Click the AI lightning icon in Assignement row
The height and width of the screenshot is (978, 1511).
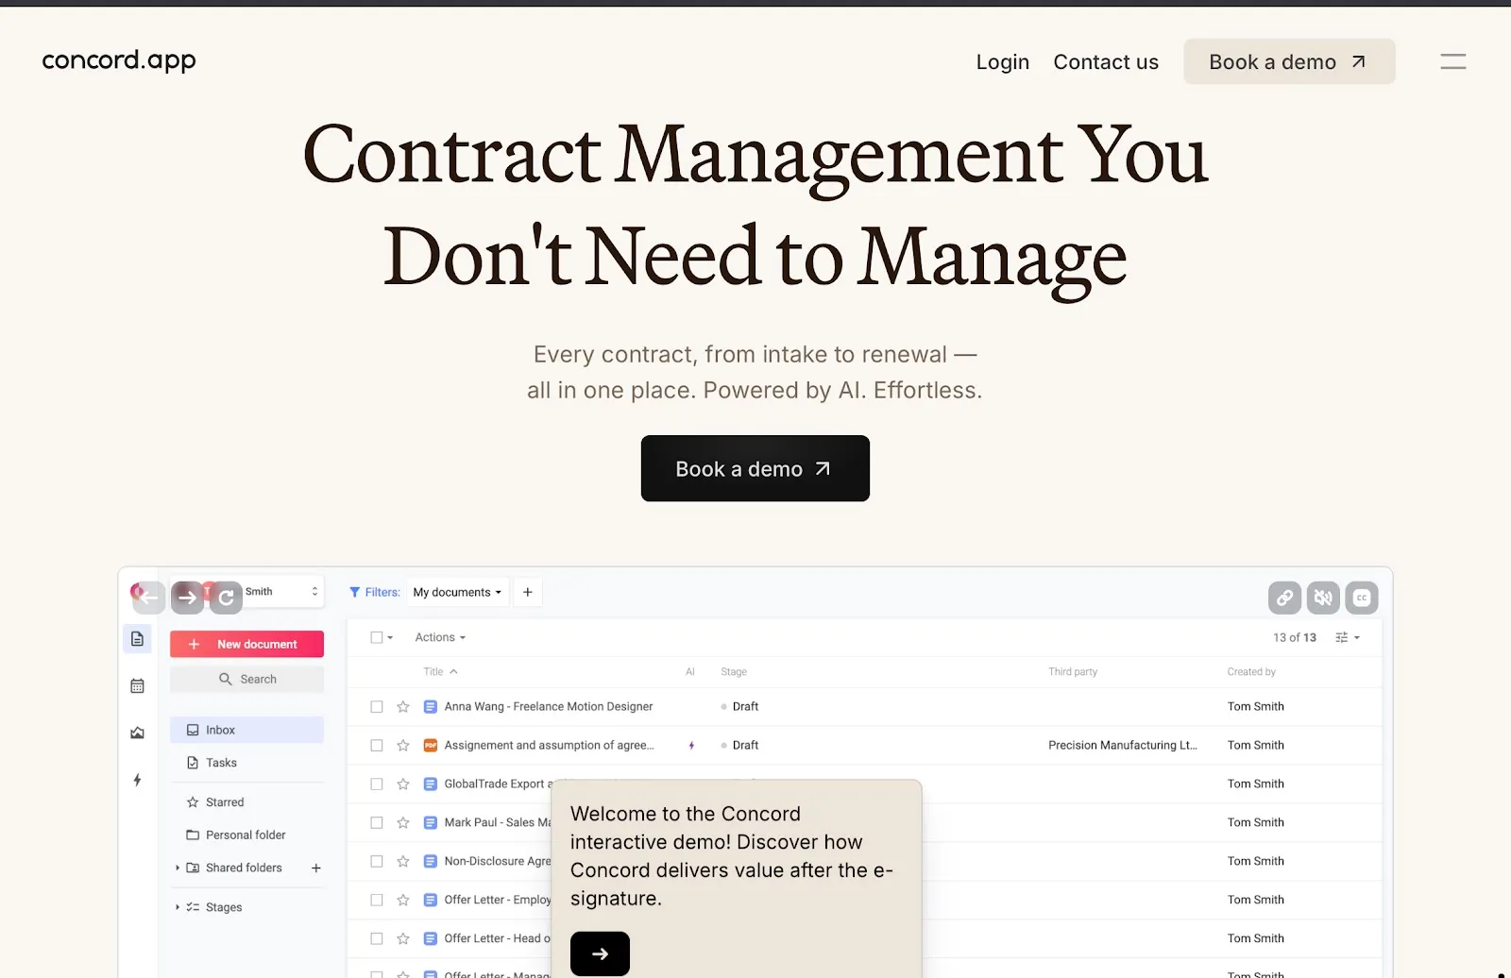point(692,745)
